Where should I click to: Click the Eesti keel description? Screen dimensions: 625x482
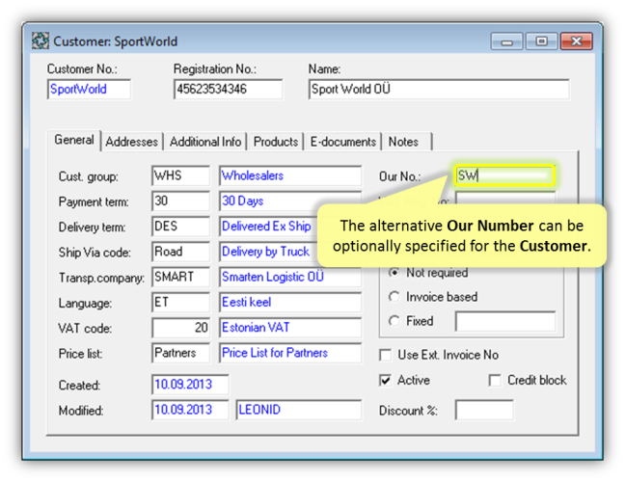click(x=290, y=302)
